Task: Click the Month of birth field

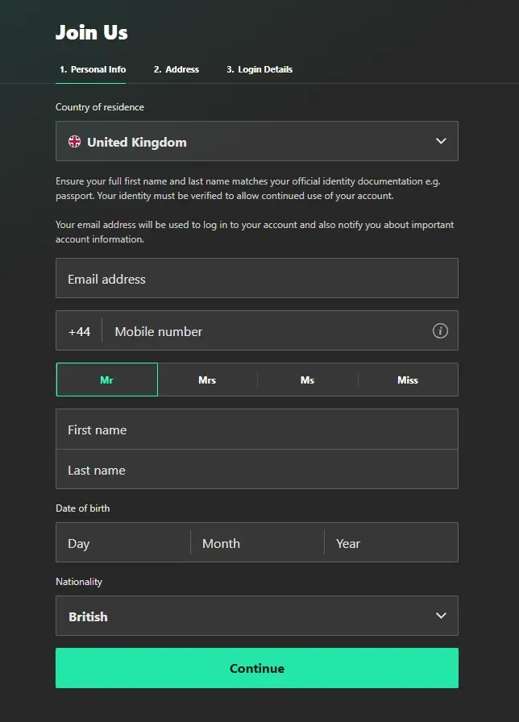Action: click(256, 543)
